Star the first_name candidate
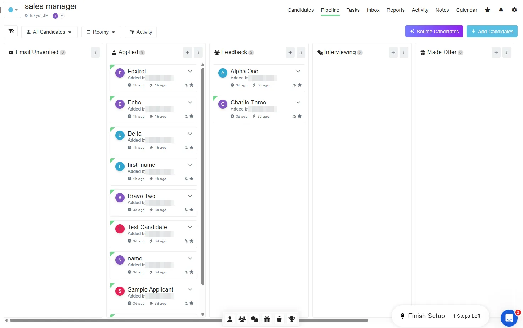This screenshot has width=523, height=328. pyautogui.click(x=192, y=179)
